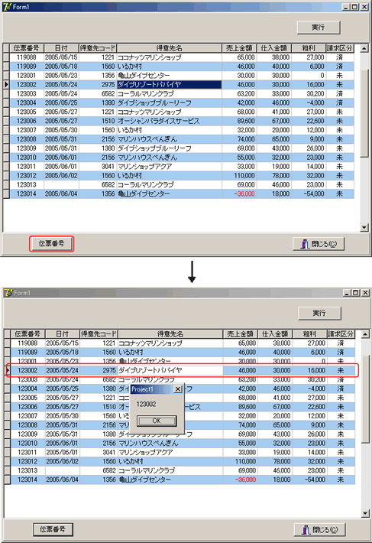Viewport: 372px width, 543px height.
Task: Click row indicator arrow beside 123002 in upper grid
Action: (x=6, y=84)
